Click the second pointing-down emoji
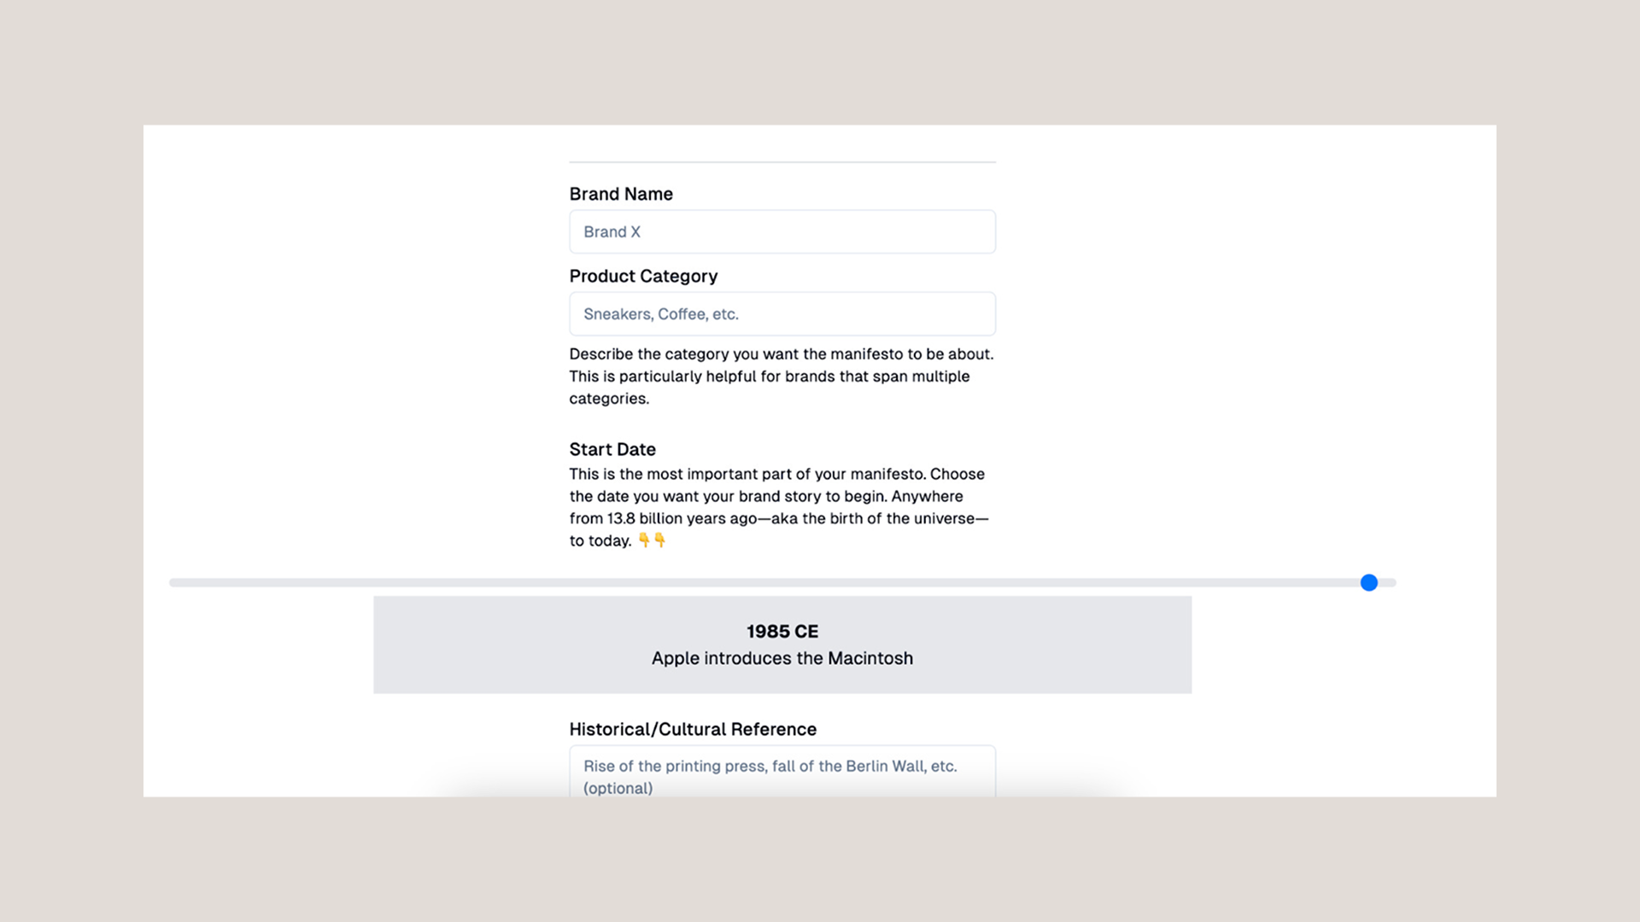1640x922 pixels. click(x=659, y=540)
